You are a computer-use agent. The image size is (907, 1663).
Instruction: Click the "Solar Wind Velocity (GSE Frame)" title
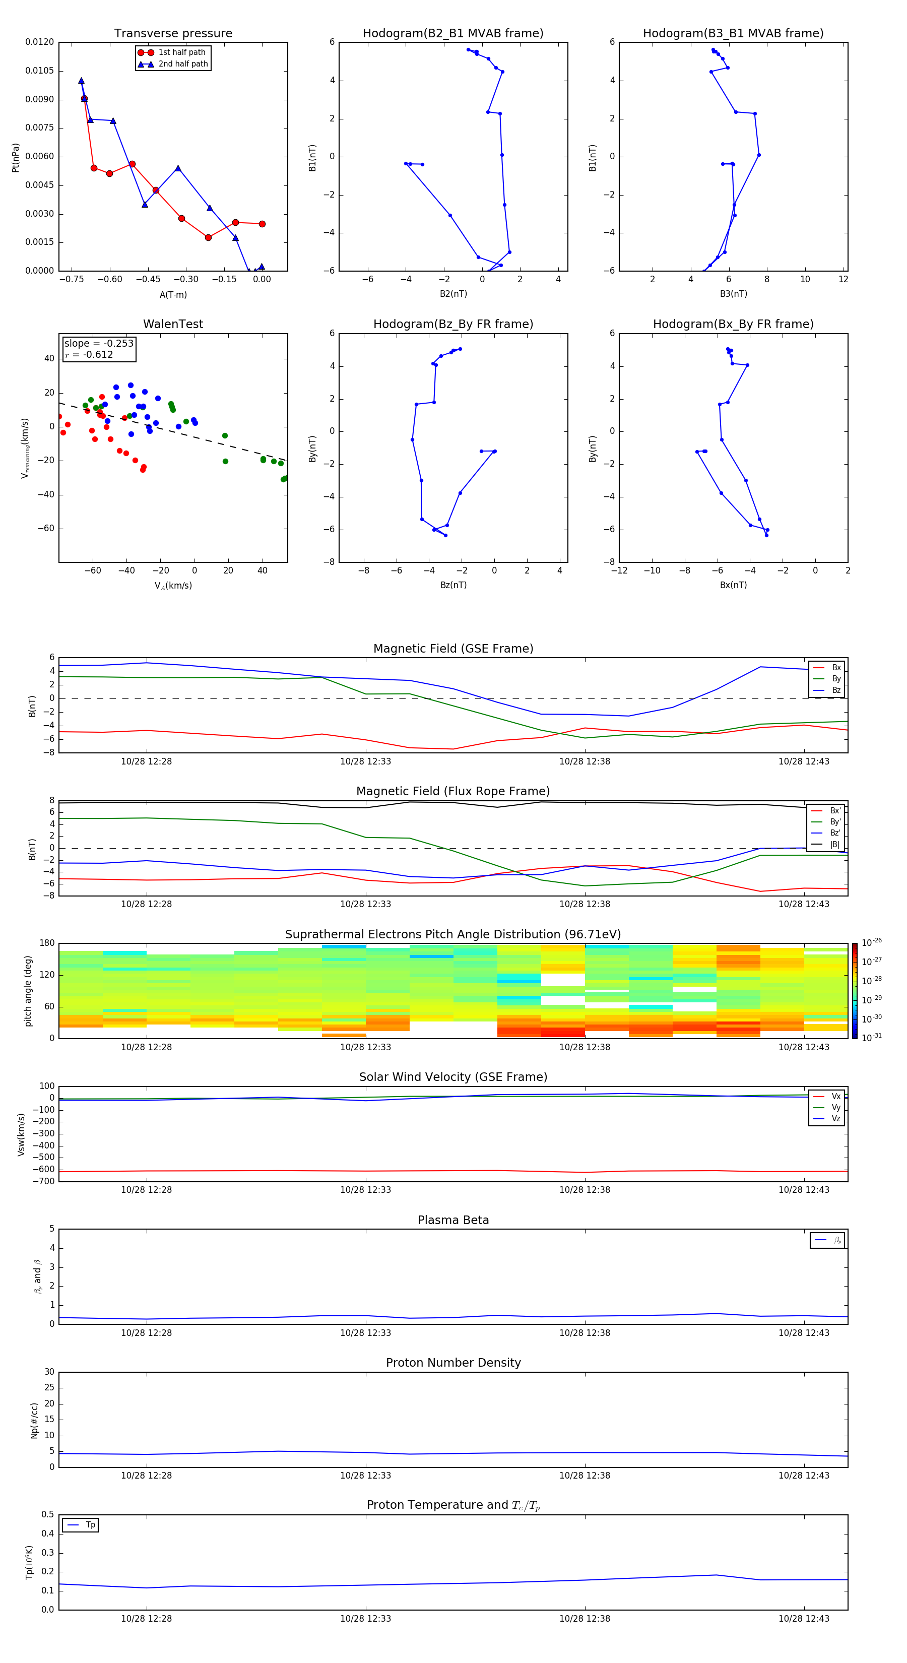tap(453, 1077)
